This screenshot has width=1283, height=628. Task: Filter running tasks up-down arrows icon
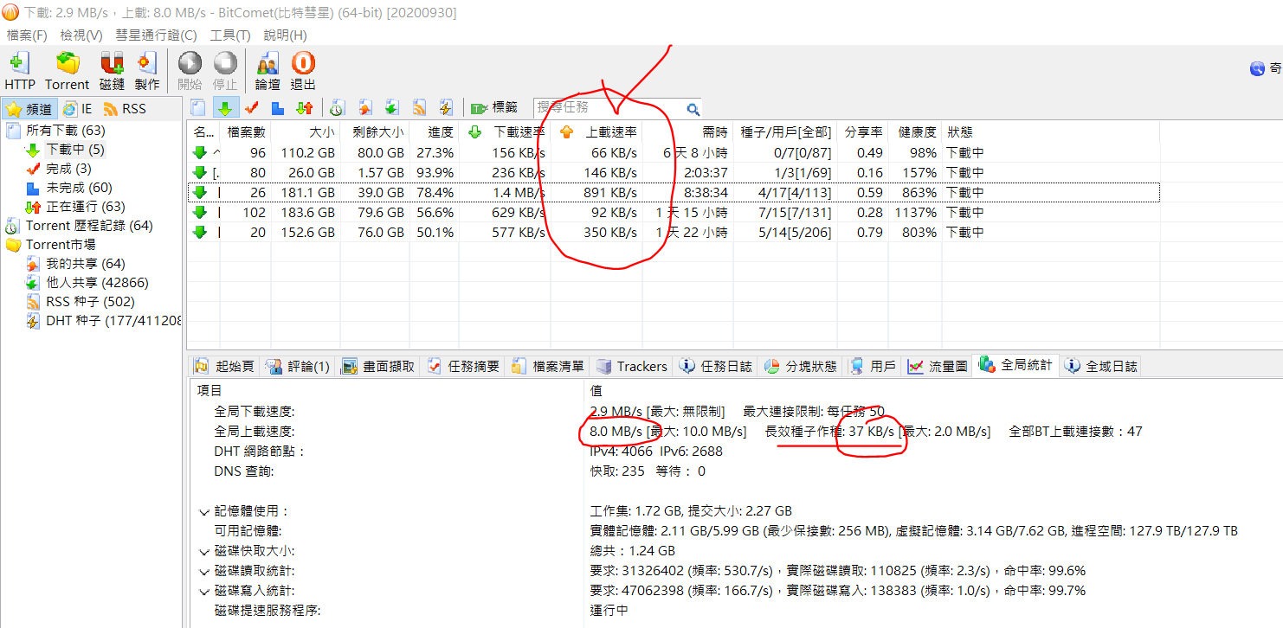point(305,108)
